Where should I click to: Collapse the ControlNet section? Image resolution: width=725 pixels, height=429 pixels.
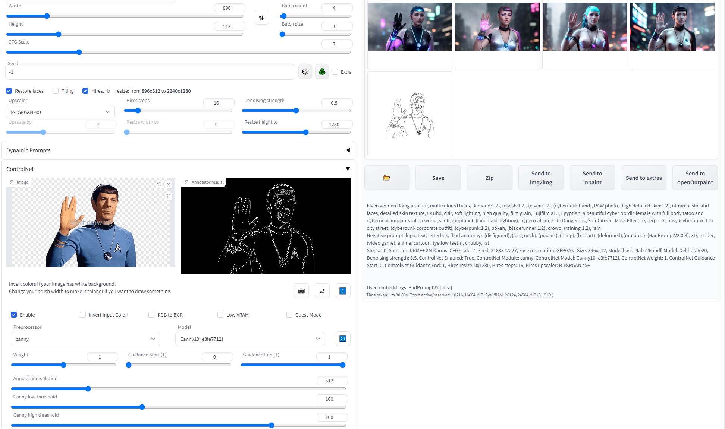coord(348,169)
